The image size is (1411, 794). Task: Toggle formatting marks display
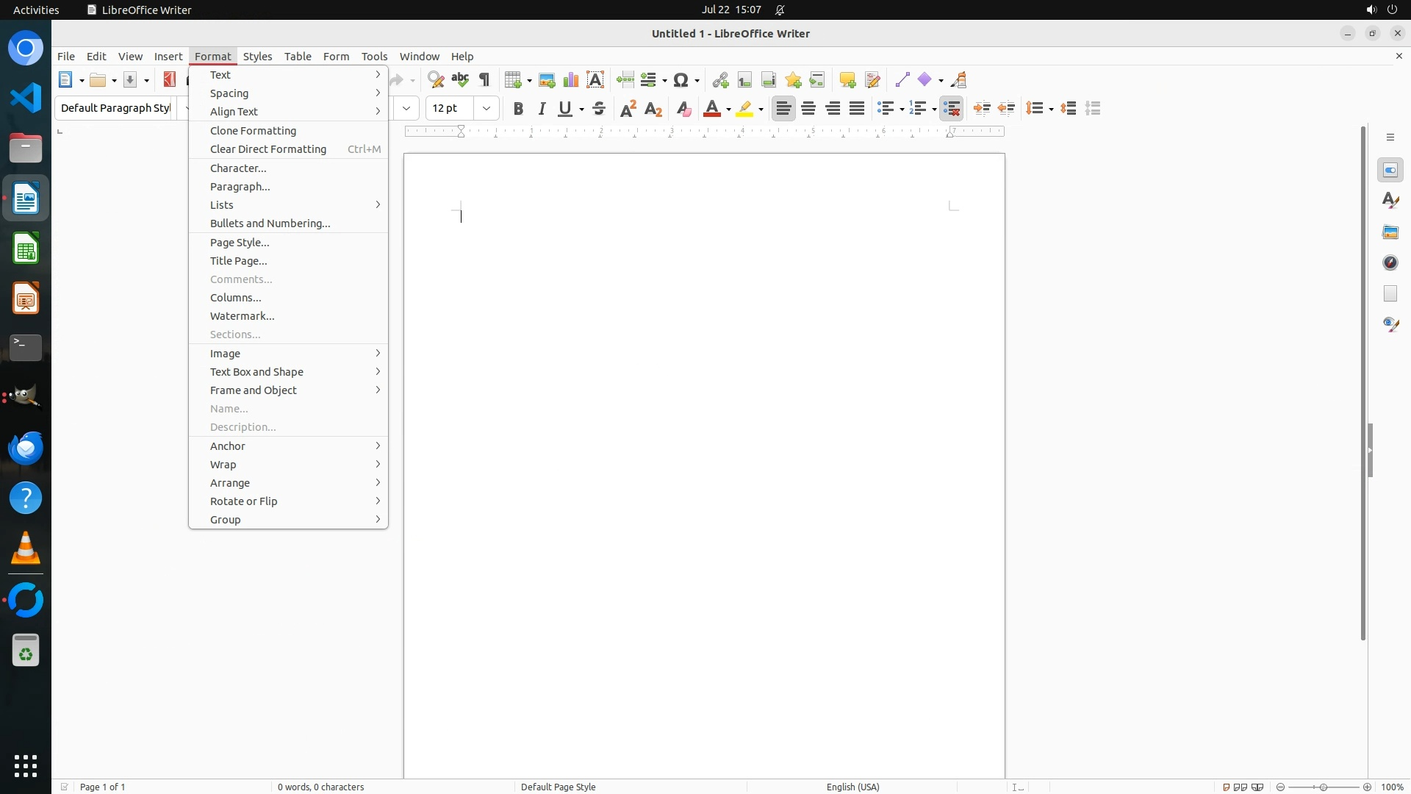pyautogui.click(x=484, y=80)
